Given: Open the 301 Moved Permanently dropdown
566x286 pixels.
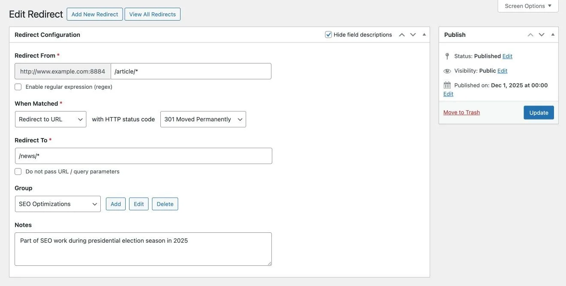Looking at the screenshot, I should coord(203,119).
